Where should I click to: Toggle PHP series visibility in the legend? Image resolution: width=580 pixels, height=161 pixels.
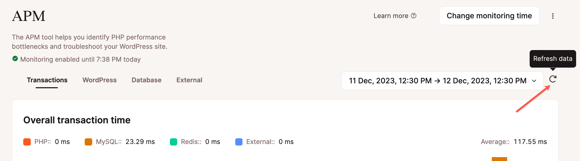41,142
